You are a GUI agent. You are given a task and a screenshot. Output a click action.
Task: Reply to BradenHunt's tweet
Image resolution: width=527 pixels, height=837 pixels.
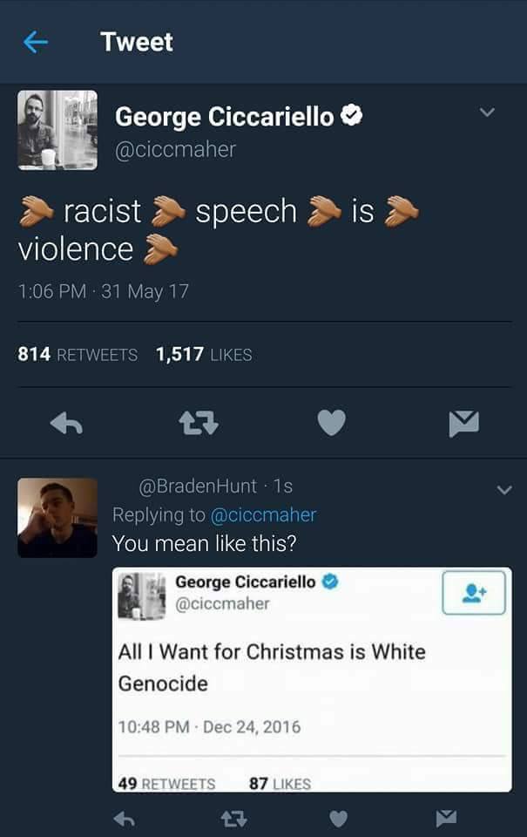click(x=125, y=819)
